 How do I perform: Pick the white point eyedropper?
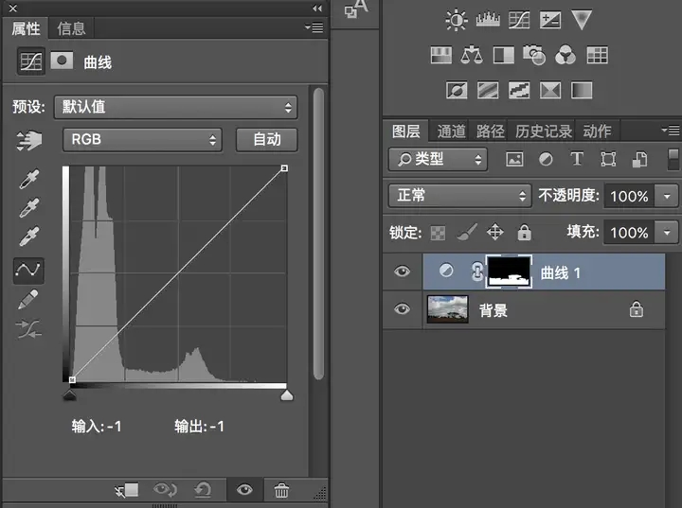[28, 236]
